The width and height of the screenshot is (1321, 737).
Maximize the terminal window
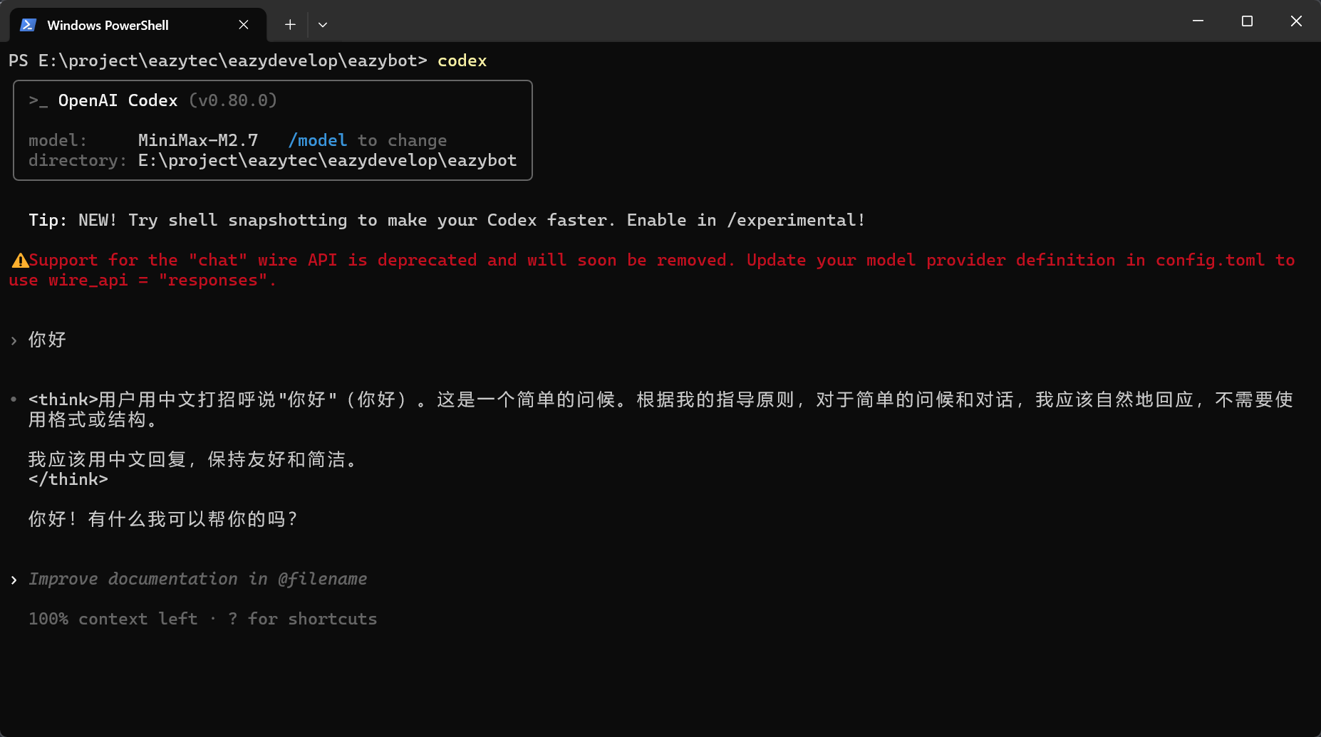coord(1247,21)
